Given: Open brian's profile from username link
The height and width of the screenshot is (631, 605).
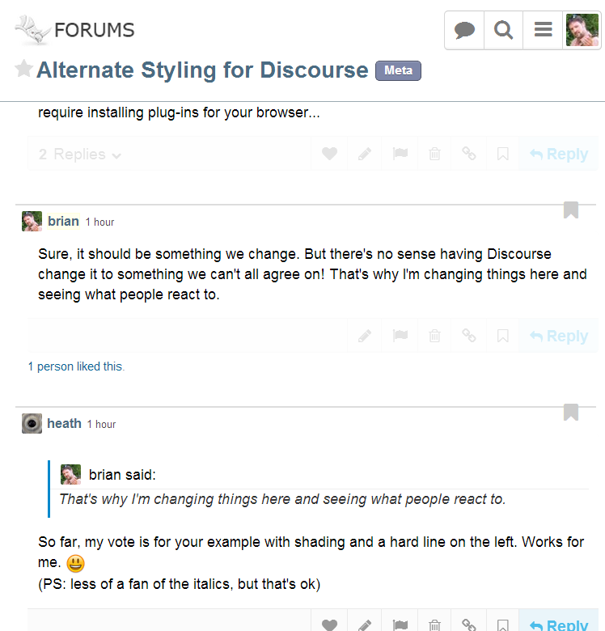Looking at the screenshot, I should [63, 221].
